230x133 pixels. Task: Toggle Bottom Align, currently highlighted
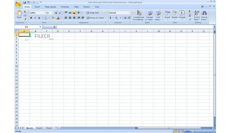(x=74, y=13)
